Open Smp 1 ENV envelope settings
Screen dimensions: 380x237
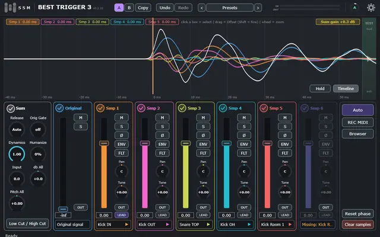pyautogui.click(x=121, y=144)
